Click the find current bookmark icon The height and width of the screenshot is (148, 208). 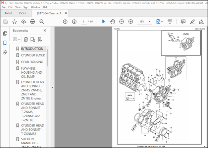pos(40,39)
